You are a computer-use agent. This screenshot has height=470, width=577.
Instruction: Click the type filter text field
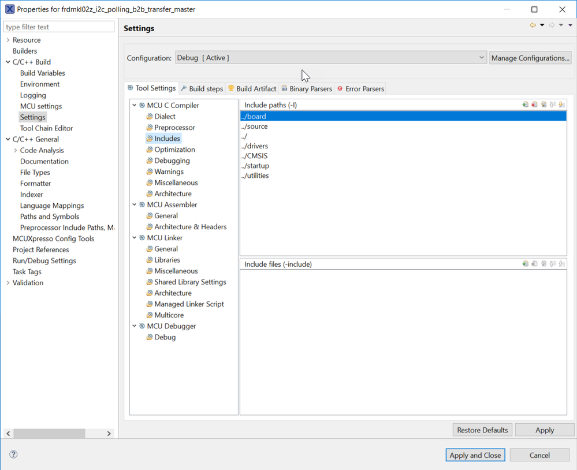[x=59, y=27]
